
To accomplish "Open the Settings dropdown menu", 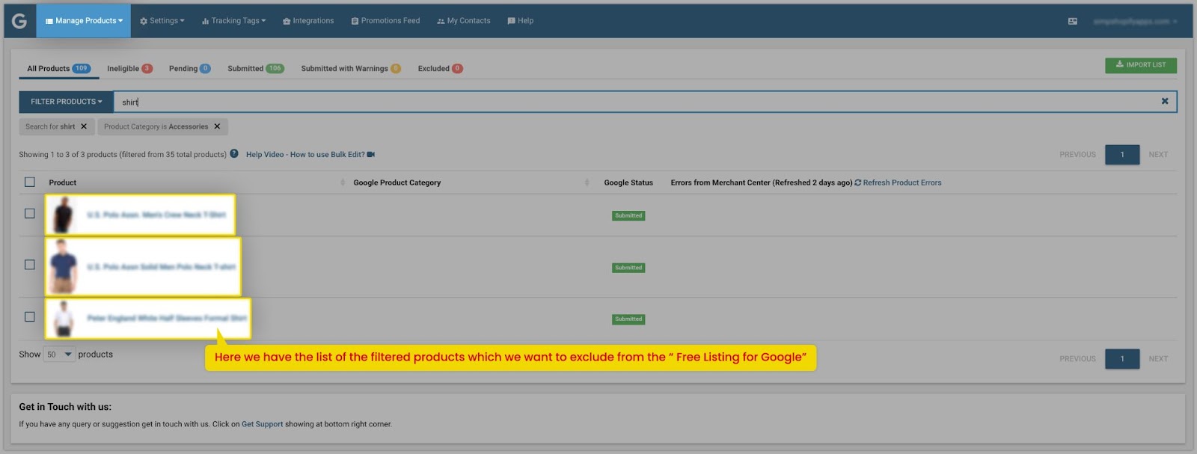I will point(162,21).
